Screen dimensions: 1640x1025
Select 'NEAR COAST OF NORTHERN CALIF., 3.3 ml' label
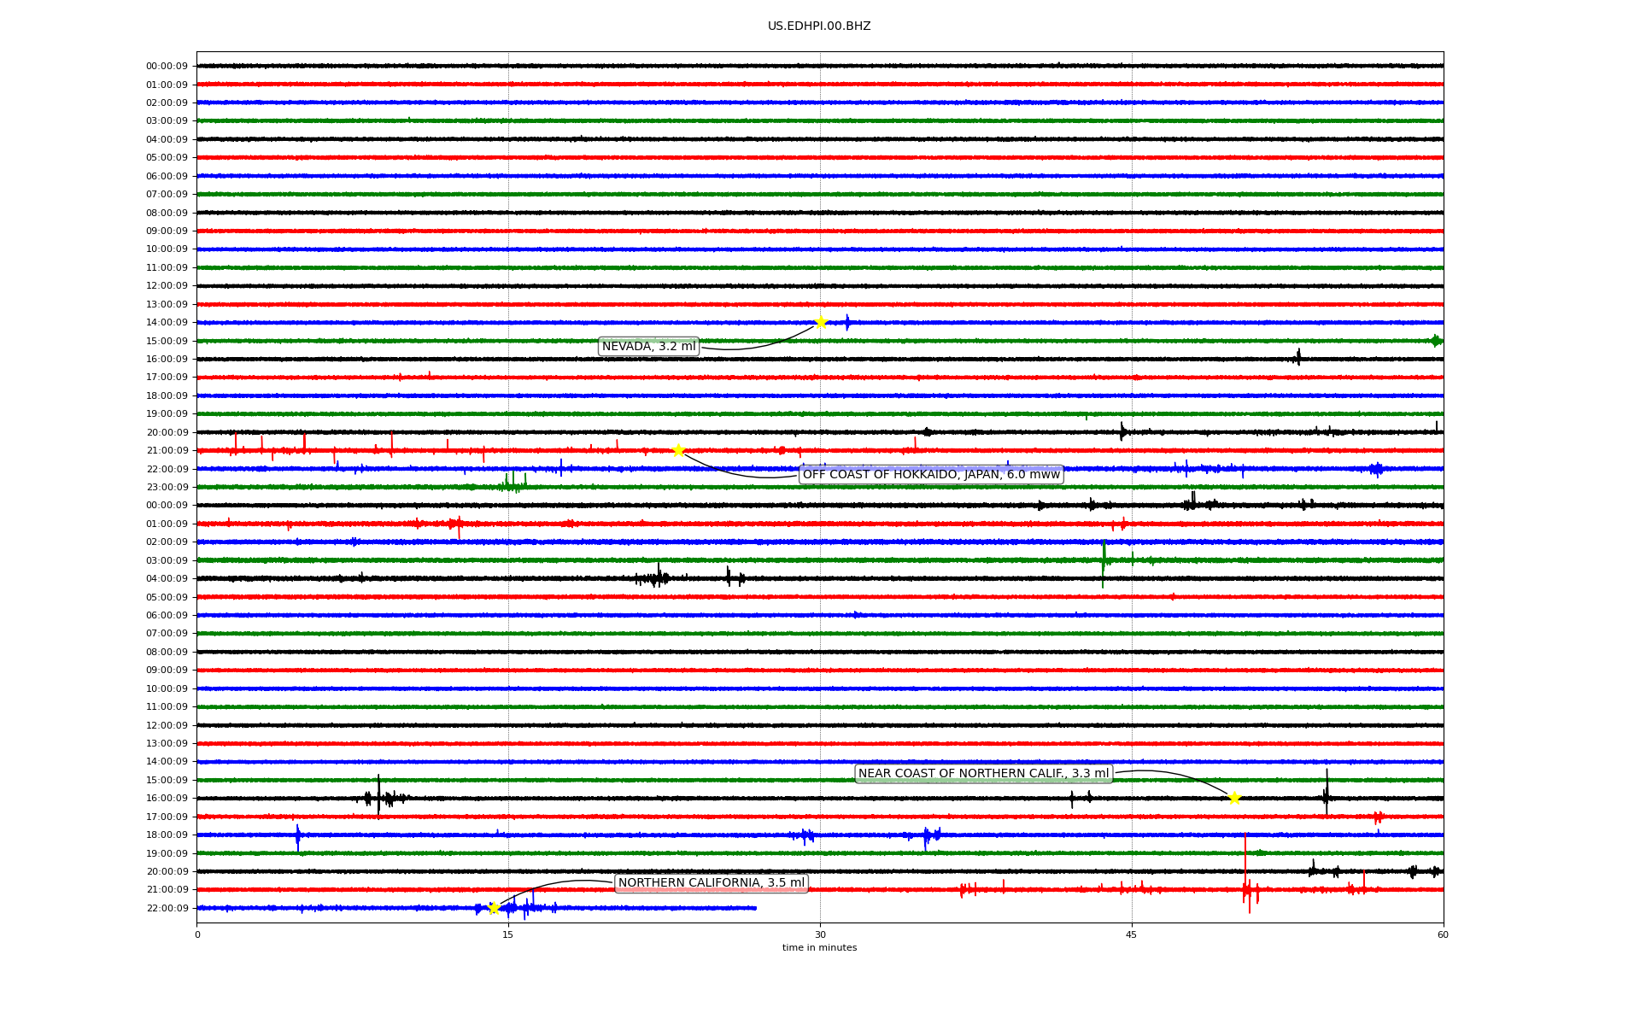click(x=984, y=773)
